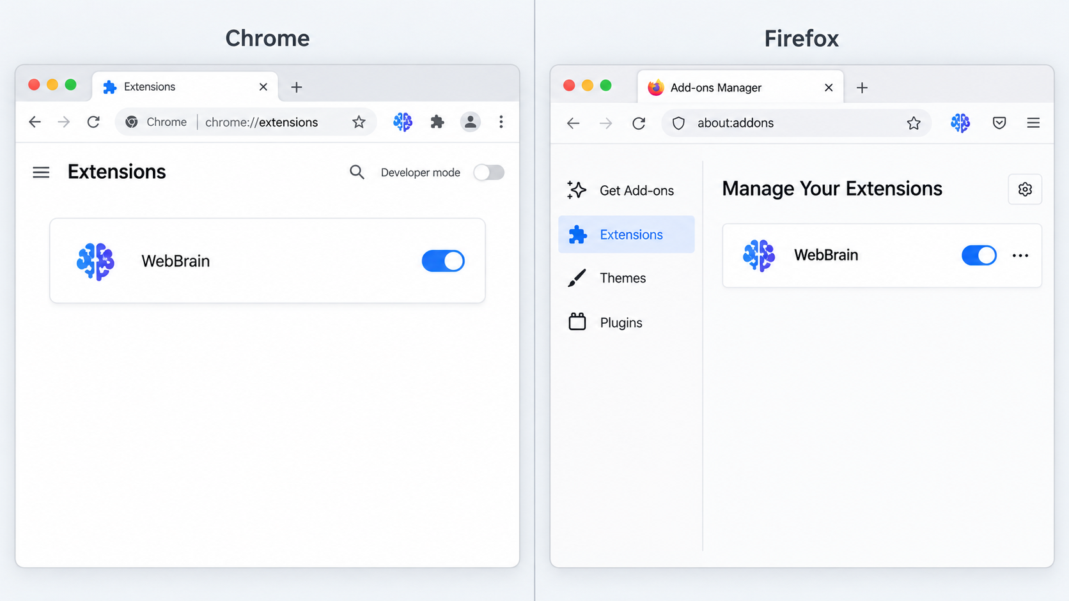Open Plugins in the Firefox sidebar
This screenshot has width=1069, height=601.
click(x=627, y=322)
